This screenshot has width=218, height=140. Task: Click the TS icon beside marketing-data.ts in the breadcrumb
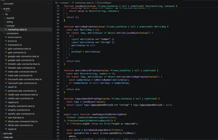[x=73, y=3]
